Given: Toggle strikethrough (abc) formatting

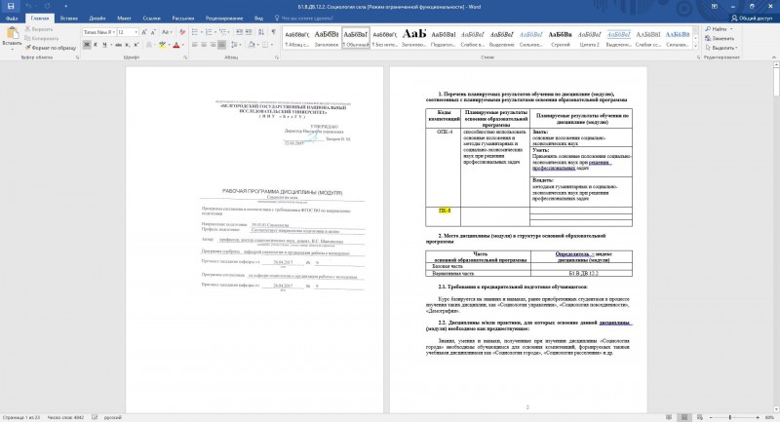Looking at the screenshot, I should point(118,45).
